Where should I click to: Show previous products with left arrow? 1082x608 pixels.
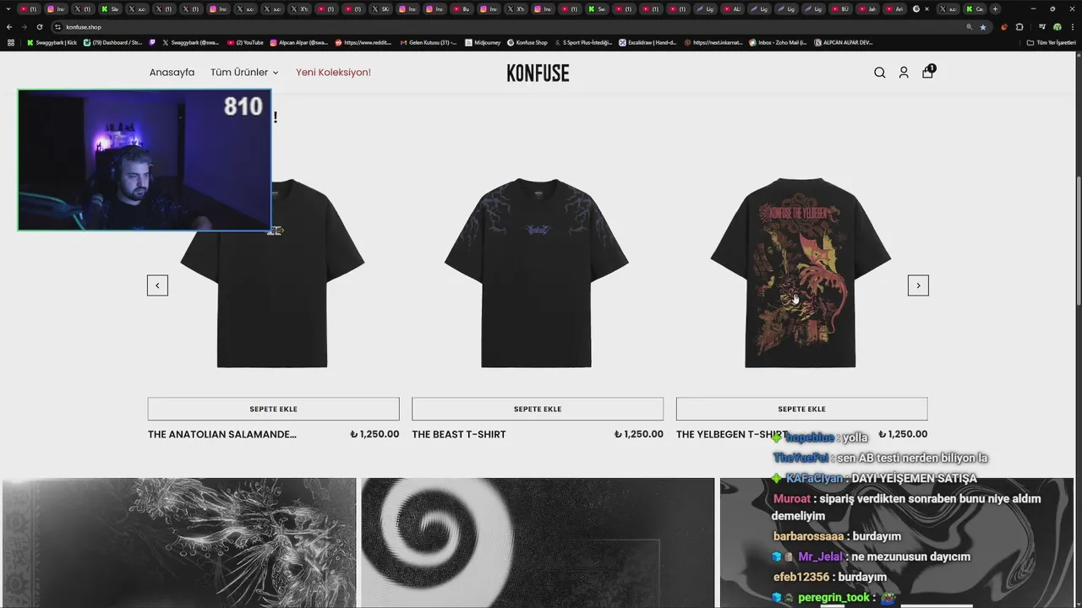coord(157,285)
